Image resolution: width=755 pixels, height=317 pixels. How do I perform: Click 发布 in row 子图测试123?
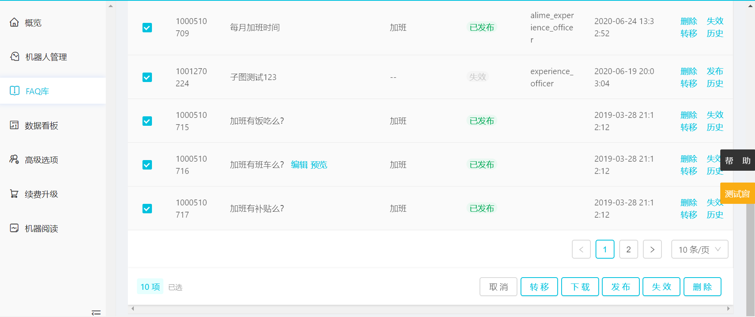[x=715, y=71]
